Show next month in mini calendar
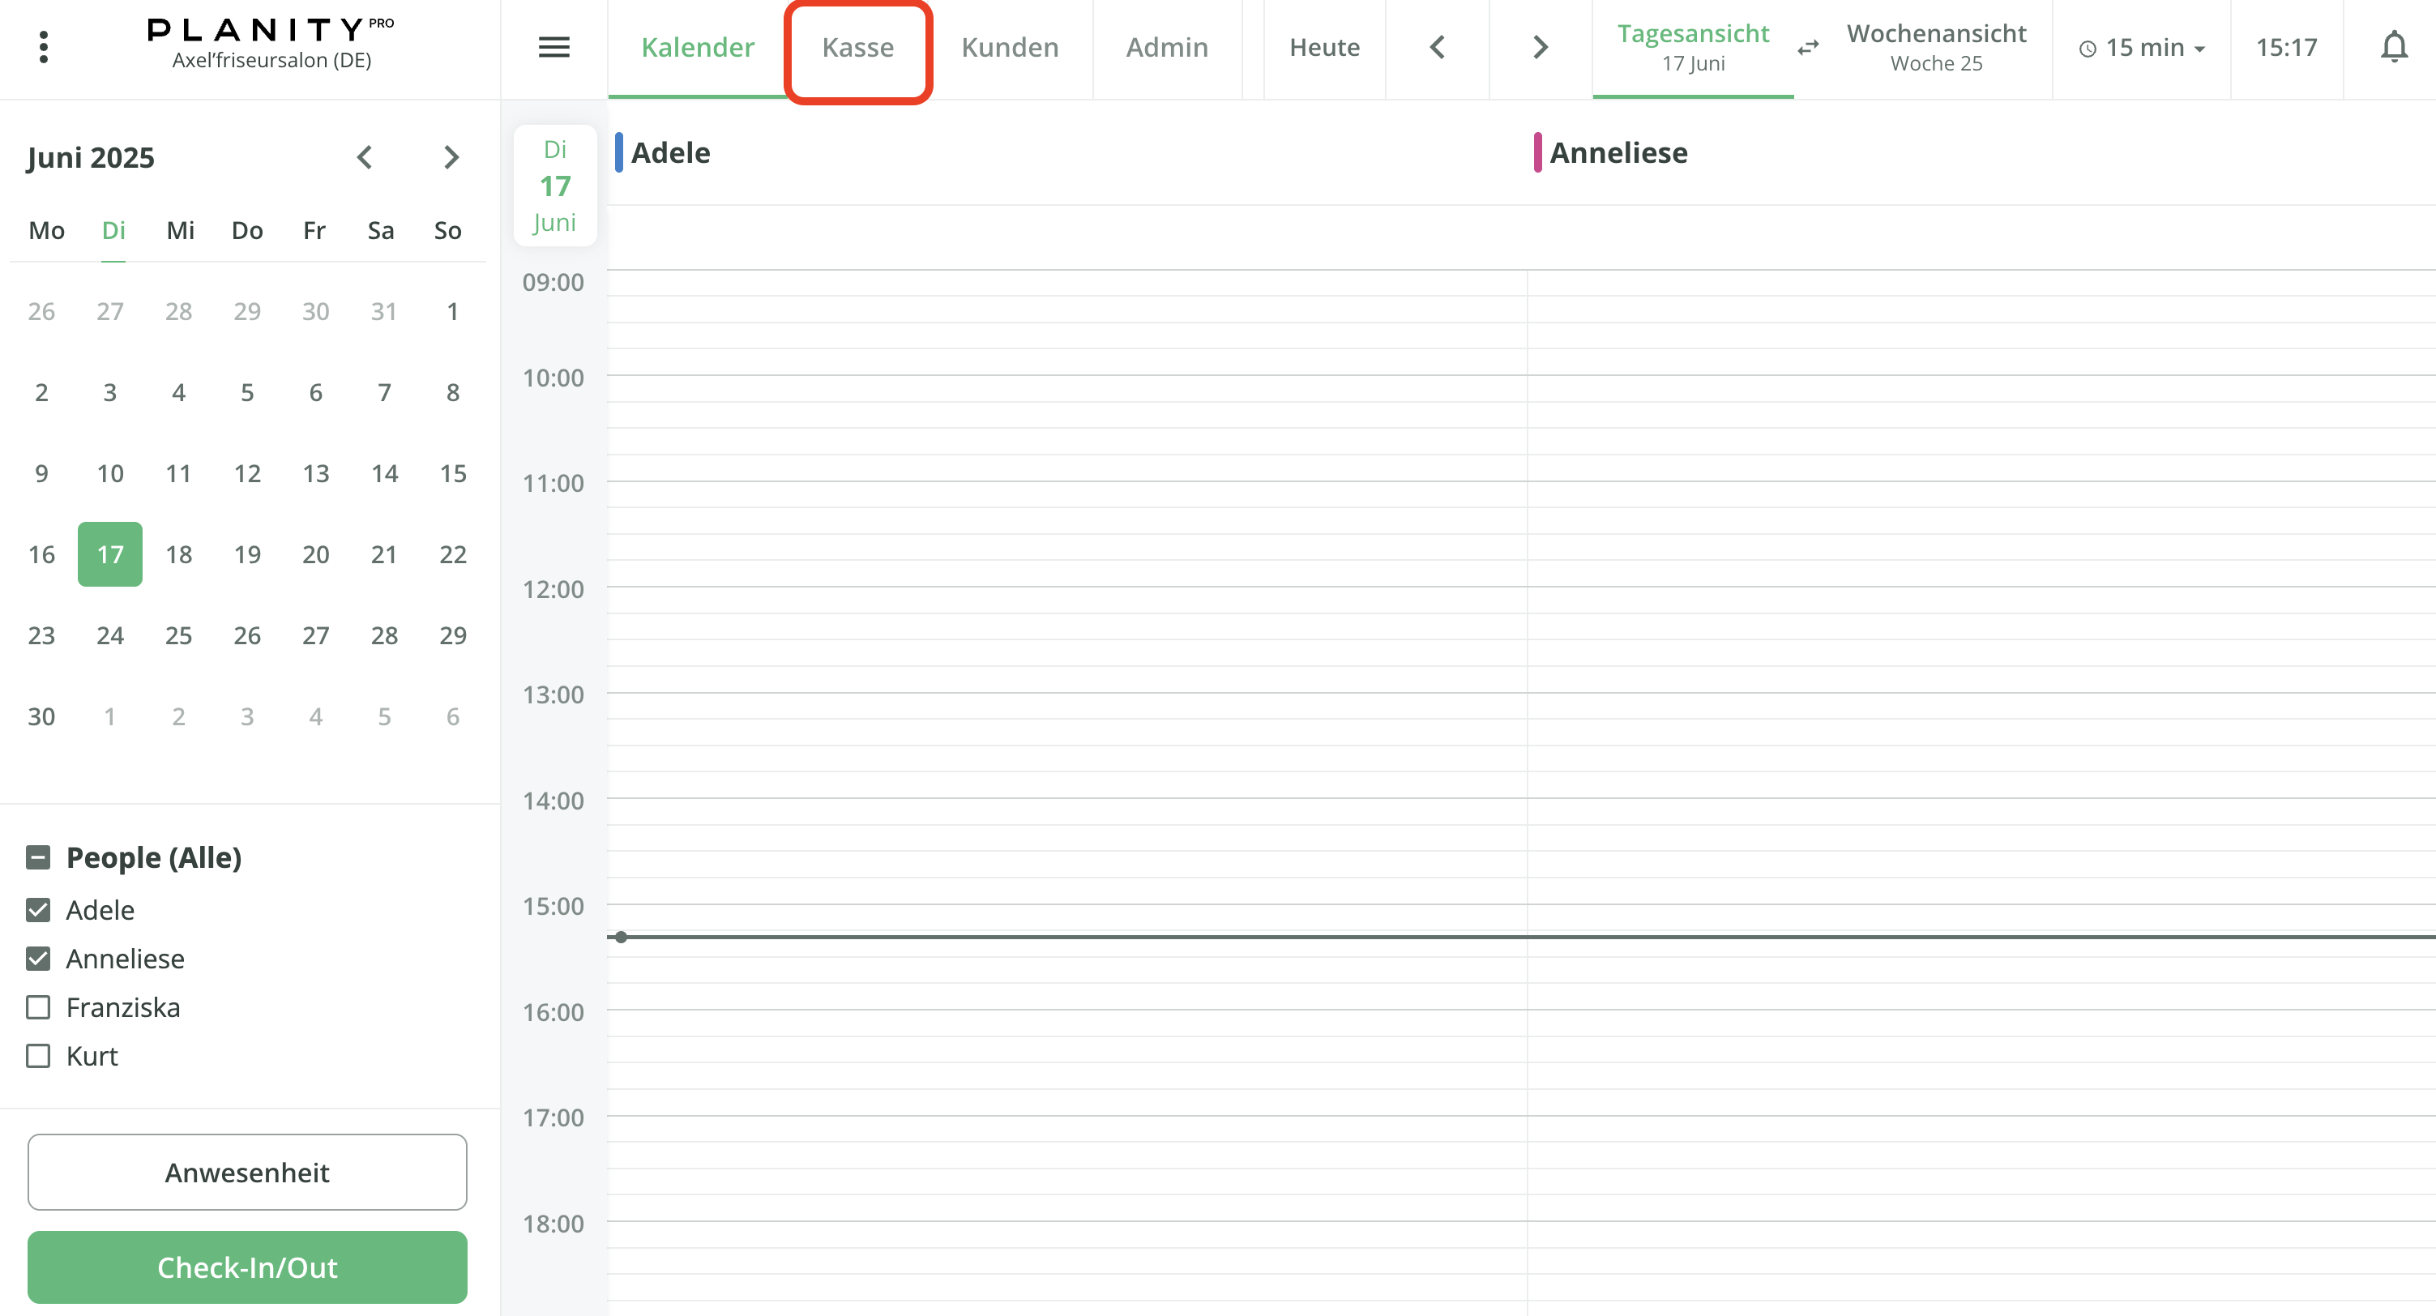This screenshot has height=1316, width=2436. (x=451, y=157)
